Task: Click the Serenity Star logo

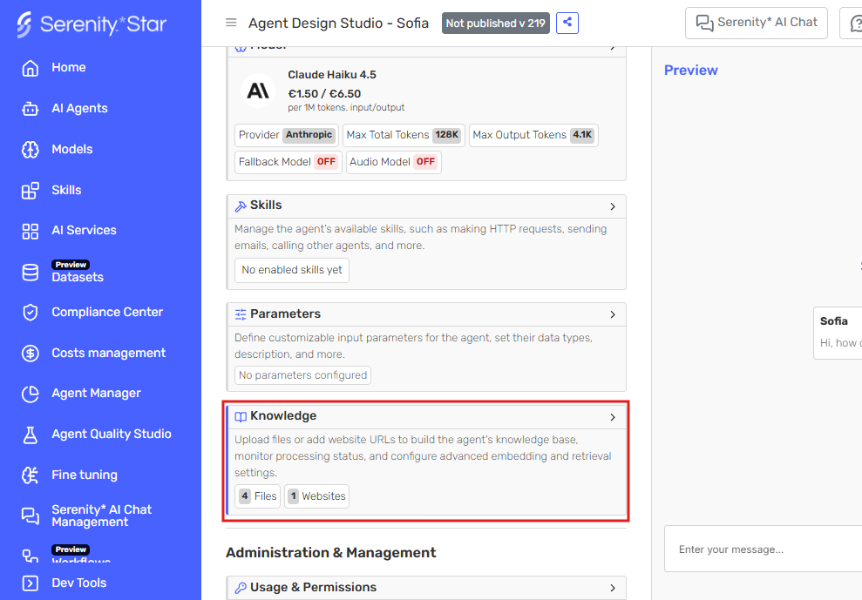Action: (x=92, y=24)
